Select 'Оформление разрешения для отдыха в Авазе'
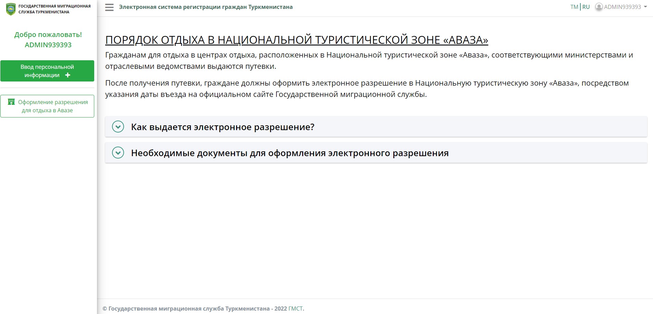The width and height of the screenshot is (653, 314). [47, 106]
